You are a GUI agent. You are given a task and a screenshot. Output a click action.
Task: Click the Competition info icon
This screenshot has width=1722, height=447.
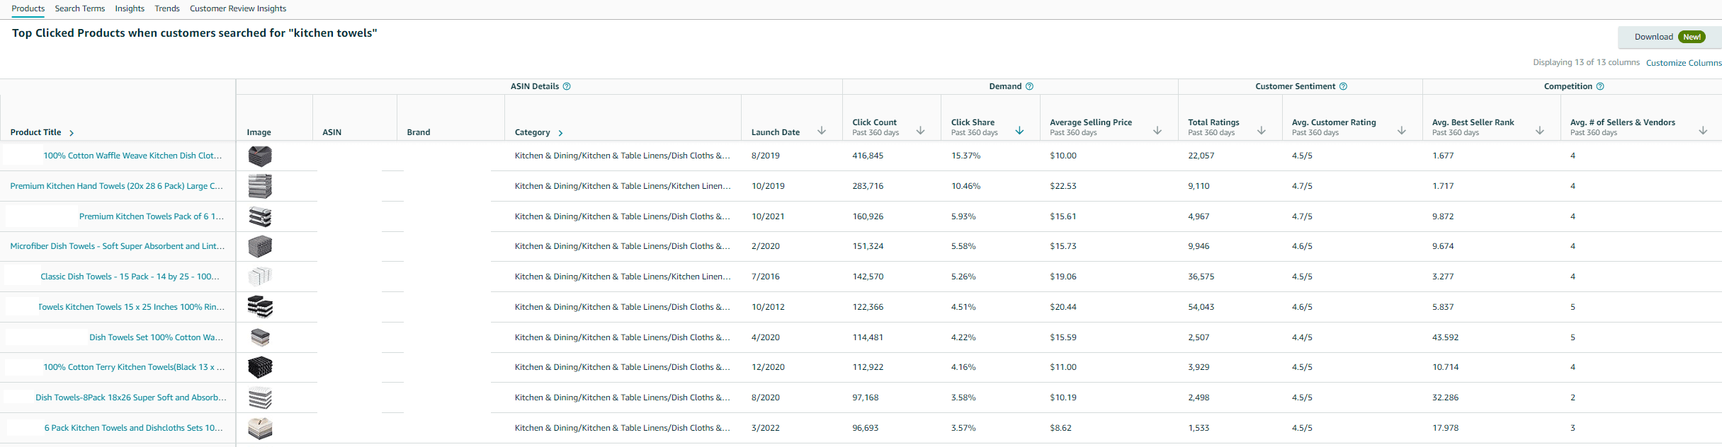(x=1600, y=86)
